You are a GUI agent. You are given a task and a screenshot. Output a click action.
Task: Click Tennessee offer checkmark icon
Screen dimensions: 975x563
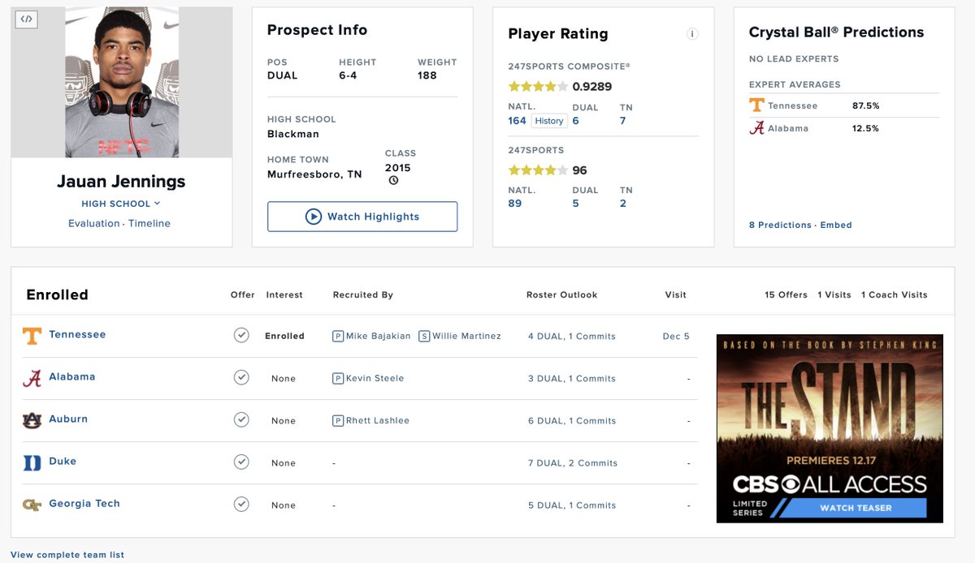tap(241, 335)
